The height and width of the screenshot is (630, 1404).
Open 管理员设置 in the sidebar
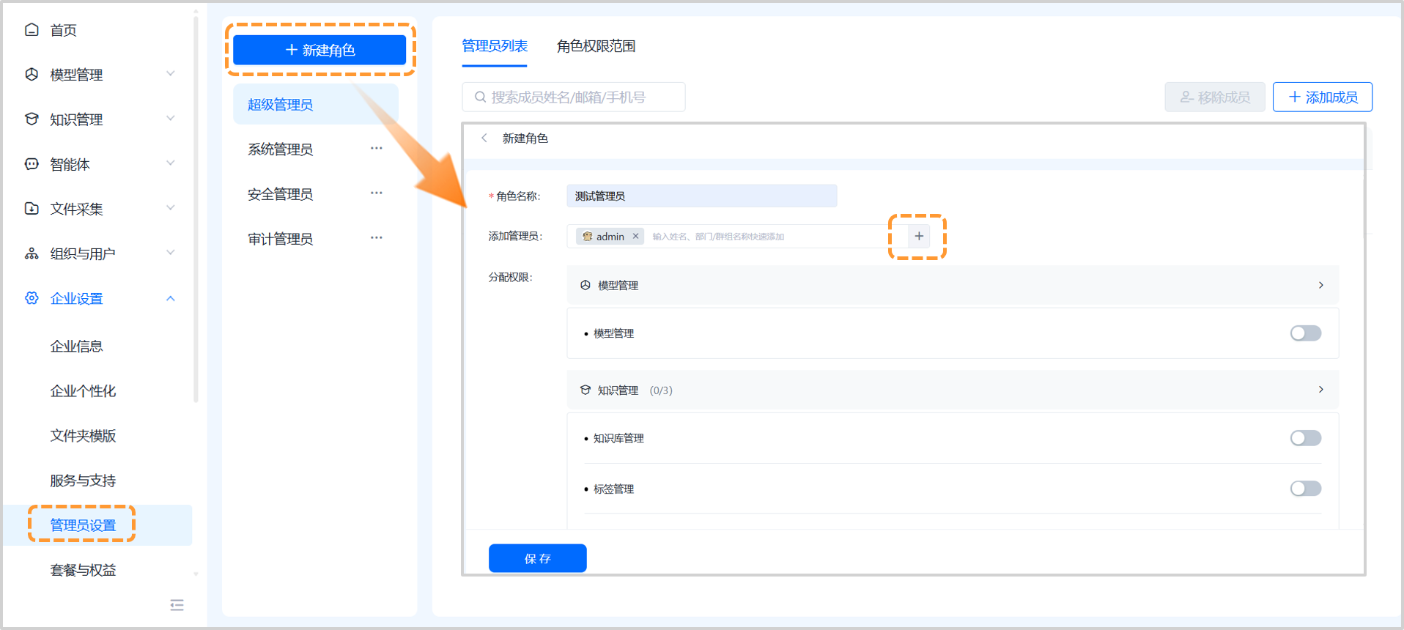pos(83,525)
